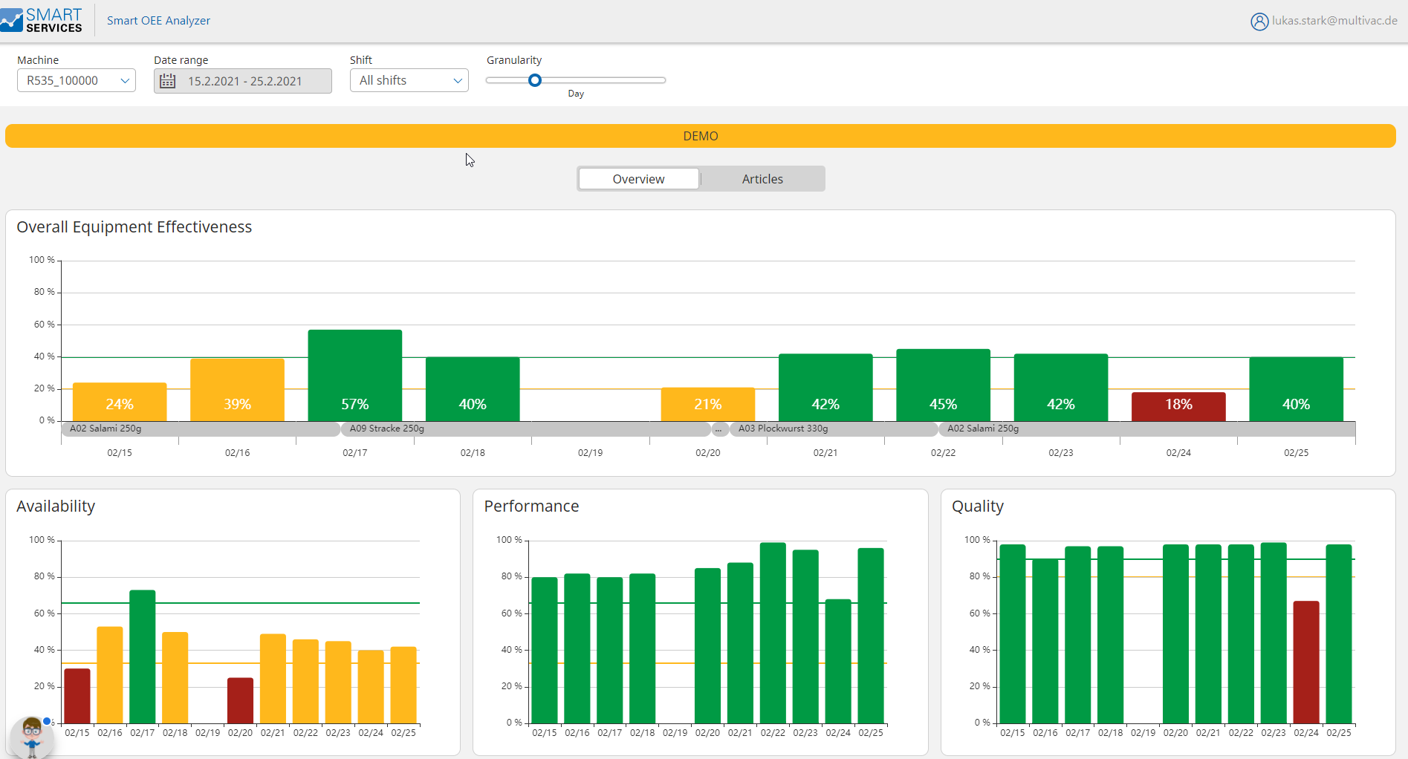The width and height of the screenshot is (1408, 759).
Task: Select the Overview tab
Action: [x=638, y=179]
